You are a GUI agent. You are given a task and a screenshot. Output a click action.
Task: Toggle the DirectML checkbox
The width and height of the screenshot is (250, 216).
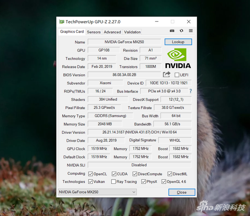pos(170,174)
